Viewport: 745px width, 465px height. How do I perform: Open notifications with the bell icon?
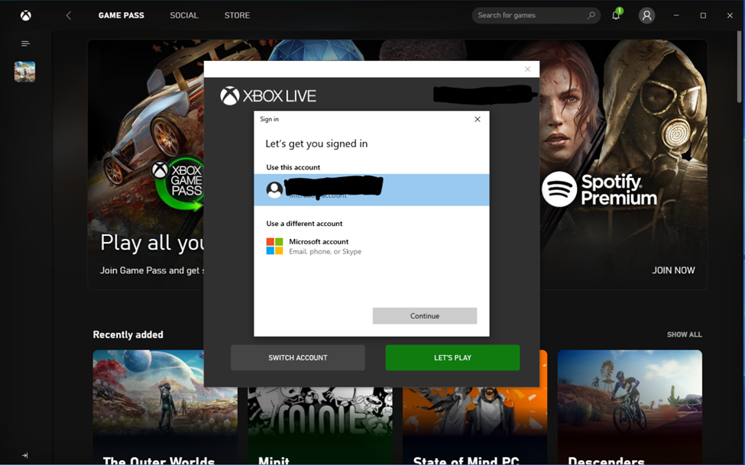617,15
